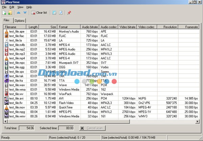The height and width of the screenshot is (141, 203).
Task: Toggle the red pushpin always-on-top icon
Action: pos(69,13)
